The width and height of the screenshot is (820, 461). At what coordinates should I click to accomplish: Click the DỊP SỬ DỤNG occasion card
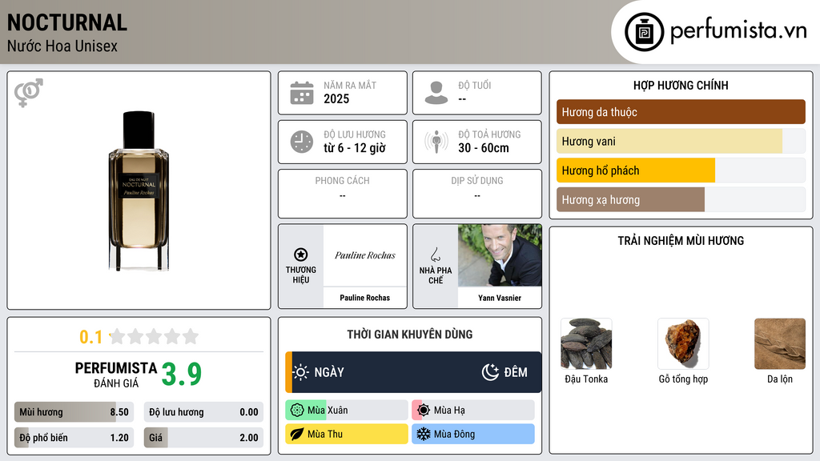point(477,194)
